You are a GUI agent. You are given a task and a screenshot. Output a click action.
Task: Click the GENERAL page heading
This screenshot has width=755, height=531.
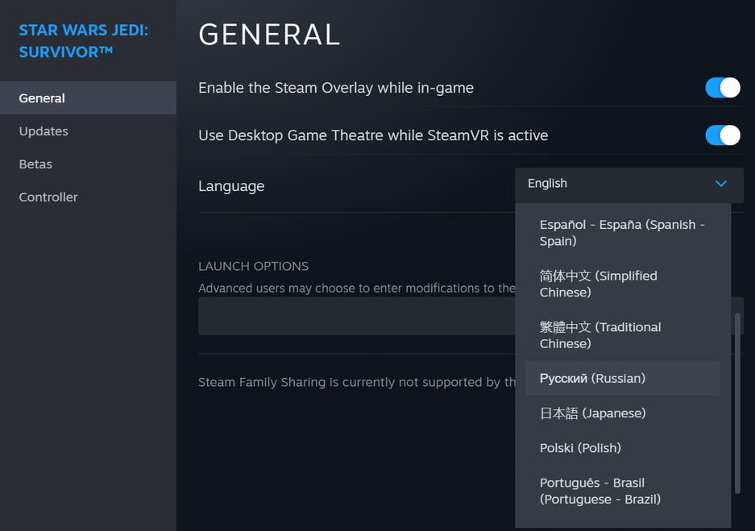tap(270, 35)
